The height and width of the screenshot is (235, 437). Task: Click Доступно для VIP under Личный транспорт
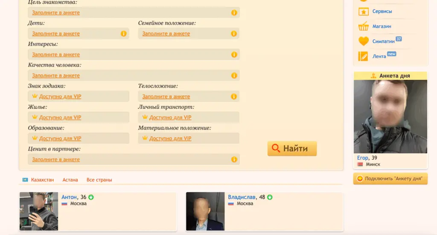pos(170,117)
